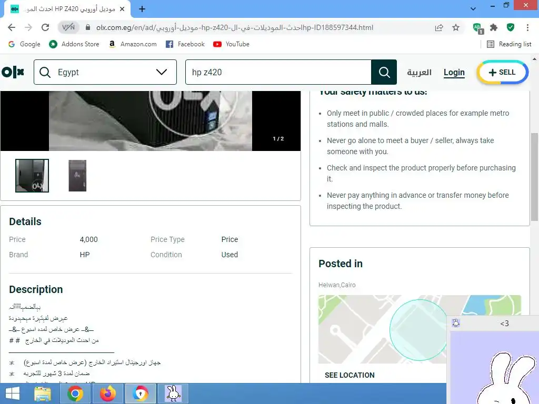539x404 pixels.
Task: Open Chrome's three-dot menu
Action: pyautogui.click(x=527, y=27)
